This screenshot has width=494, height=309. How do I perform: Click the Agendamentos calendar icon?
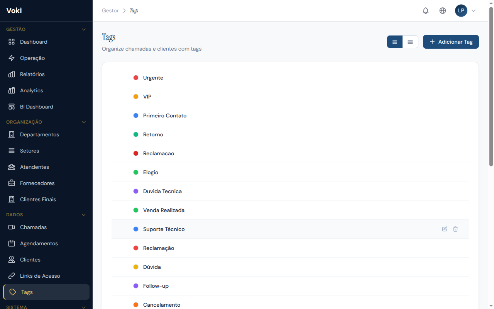pos(12,243)
